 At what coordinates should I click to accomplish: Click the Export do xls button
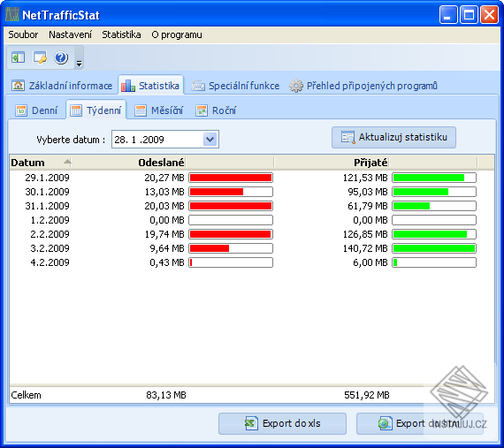pos(282,423)
